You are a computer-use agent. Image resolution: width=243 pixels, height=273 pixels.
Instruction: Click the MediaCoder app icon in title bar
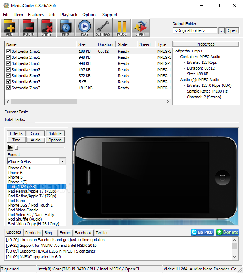[x=6, y=5]
